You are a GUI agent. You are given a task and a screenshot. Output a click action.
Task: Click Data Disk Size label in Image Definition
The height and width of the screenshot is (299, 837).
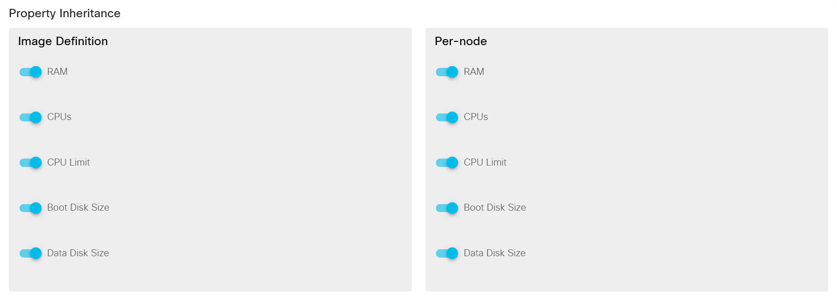pos(78,253)
